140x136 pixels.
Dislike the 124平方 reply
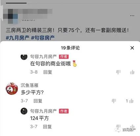click(x=118, y=126)
